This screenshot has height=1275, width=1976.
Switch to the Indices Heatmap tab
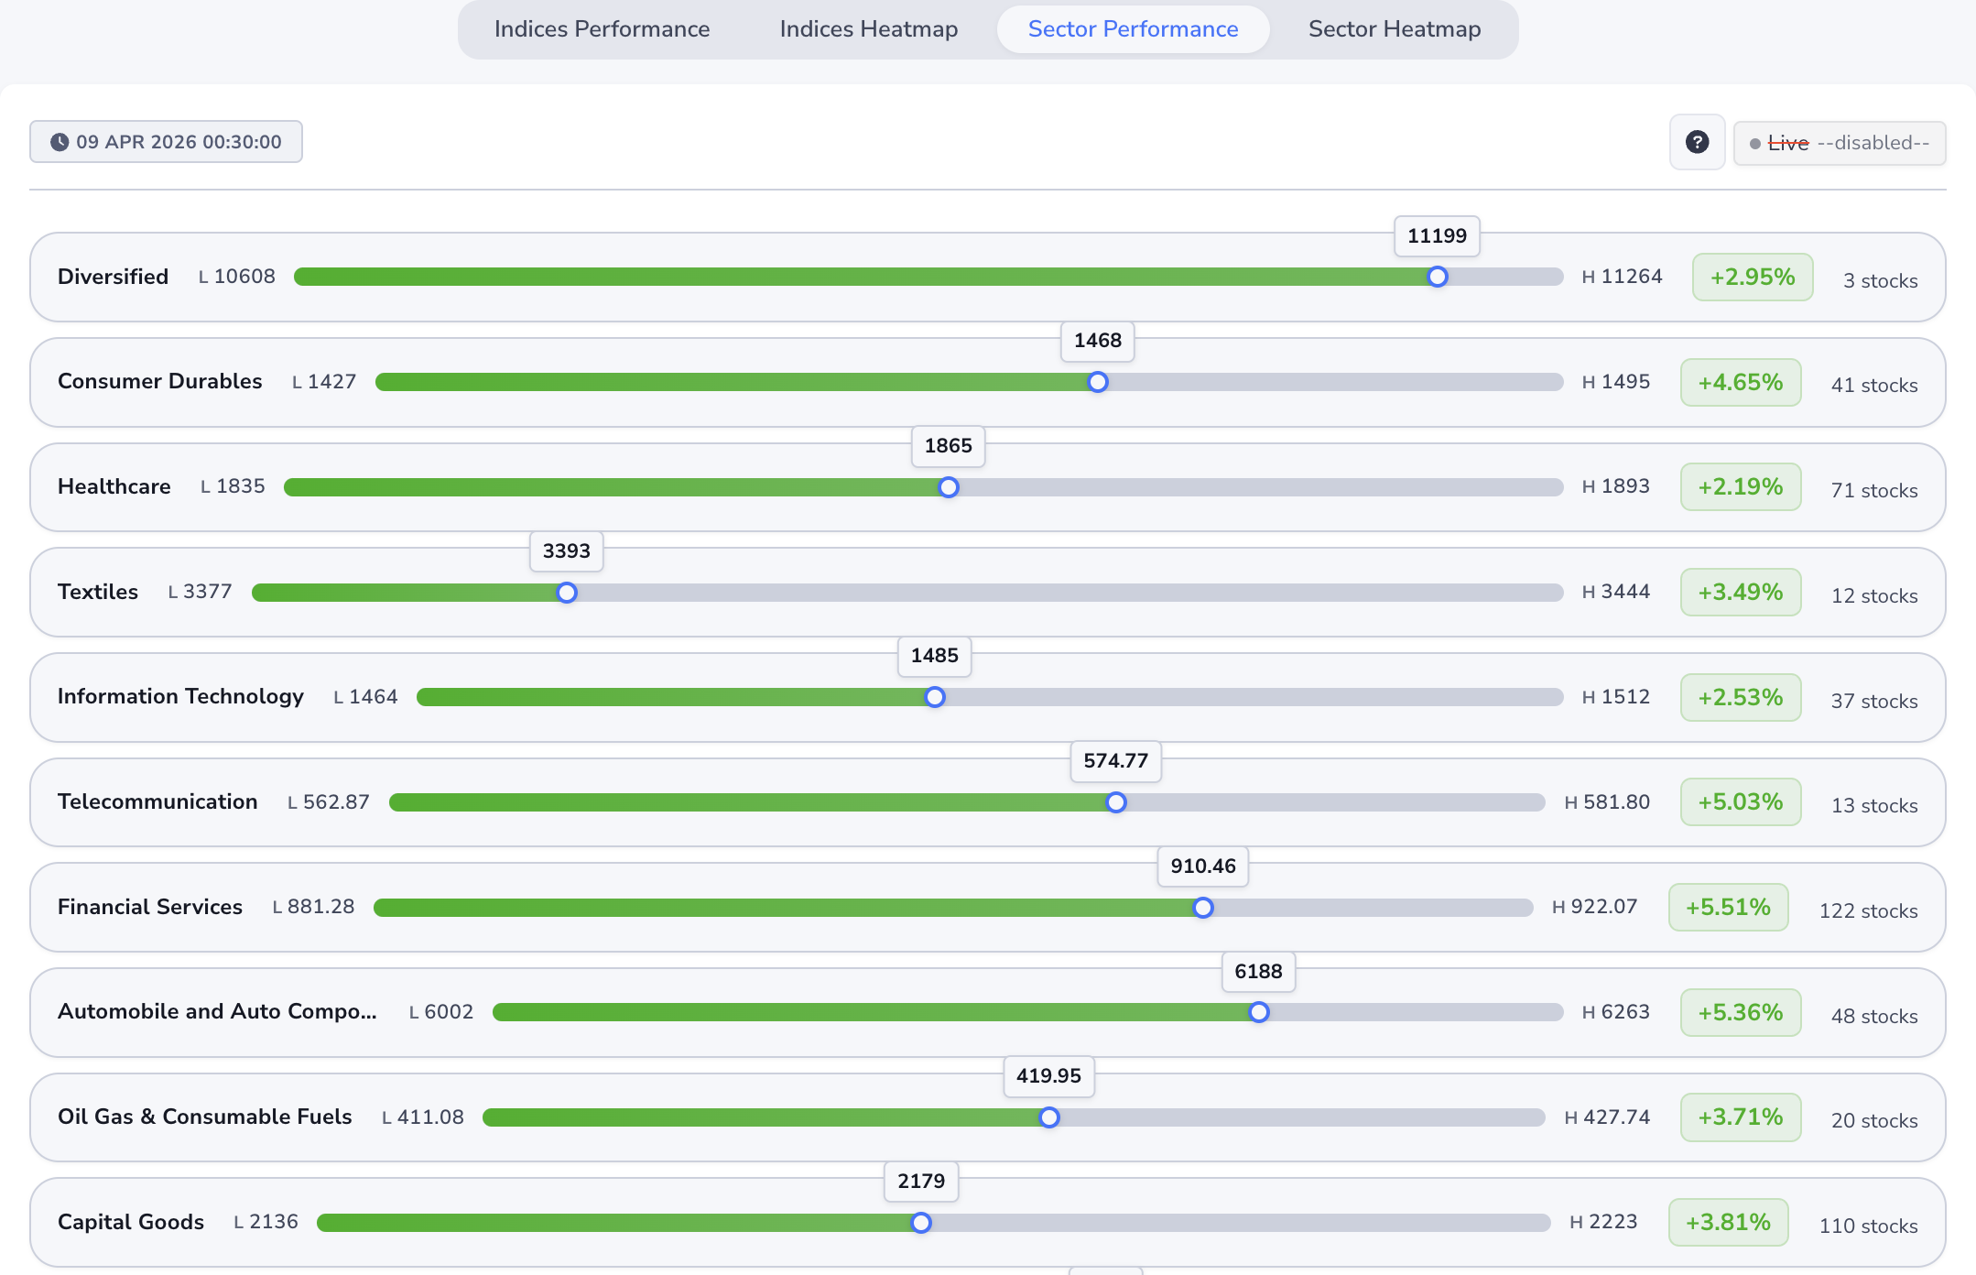[x=867, y=28]
